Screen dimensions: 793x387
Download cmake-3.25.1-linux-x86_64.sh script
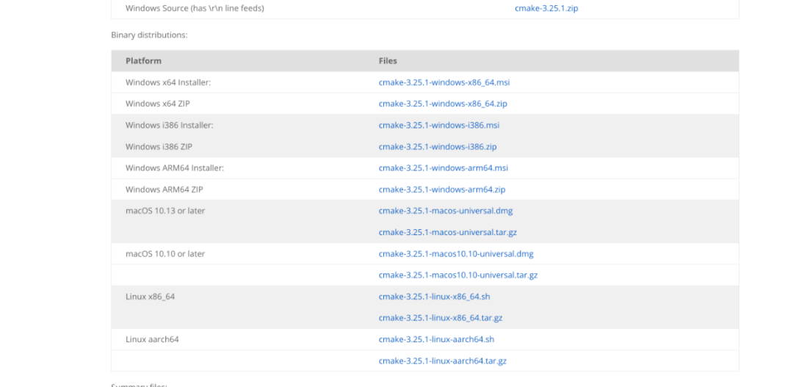pos(435,297)
